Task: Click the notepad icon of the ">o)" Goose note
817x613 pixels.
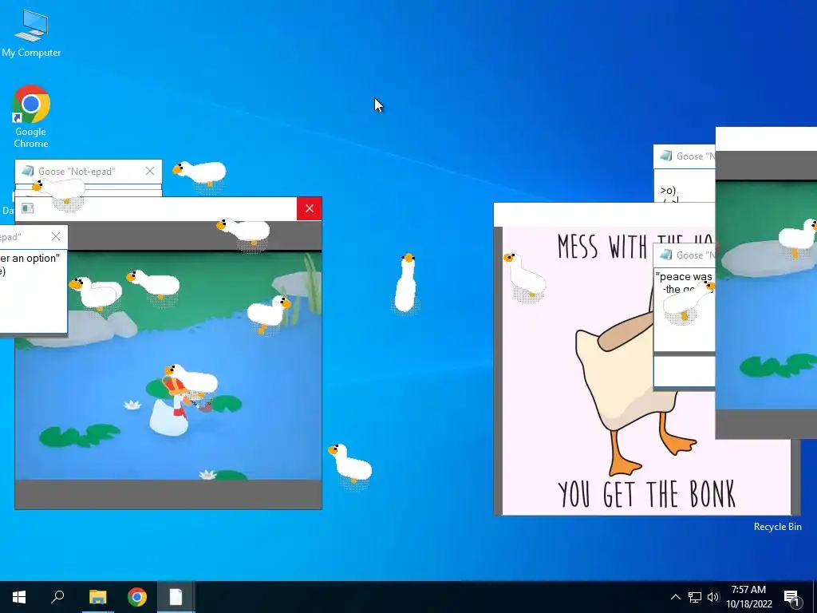Action: 666,156
